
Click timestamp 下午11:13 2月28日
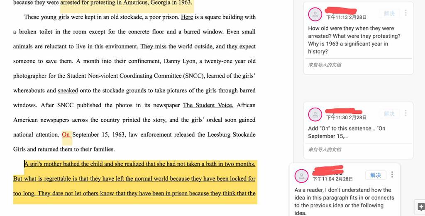(346, 17)
